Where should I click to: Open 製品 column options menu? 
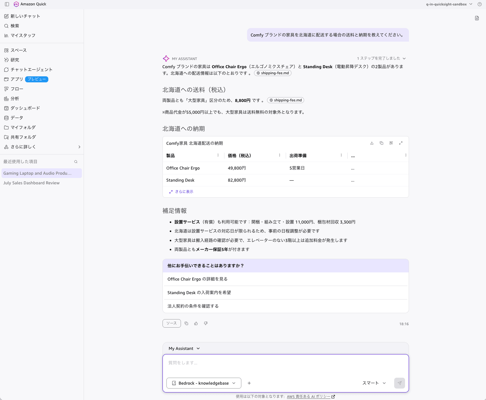click(218, 155)
